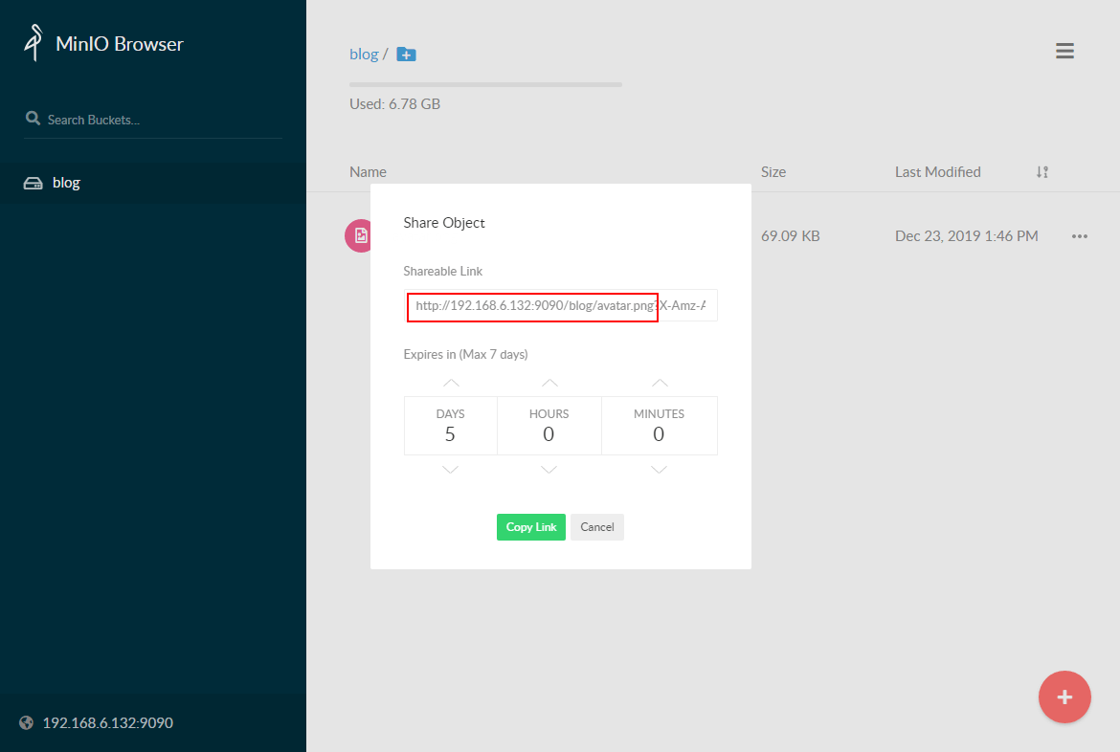Decrease the days expiry value
Viewport: 1120px width, 752px height.
point(451,470)
